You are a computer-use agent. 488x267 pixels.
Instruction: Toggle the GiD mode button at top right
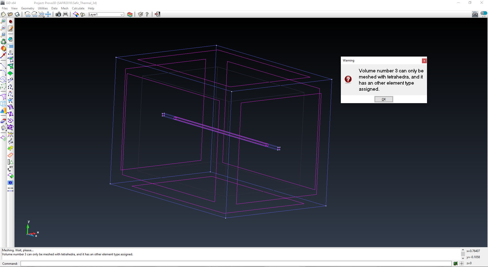(475, 14)
